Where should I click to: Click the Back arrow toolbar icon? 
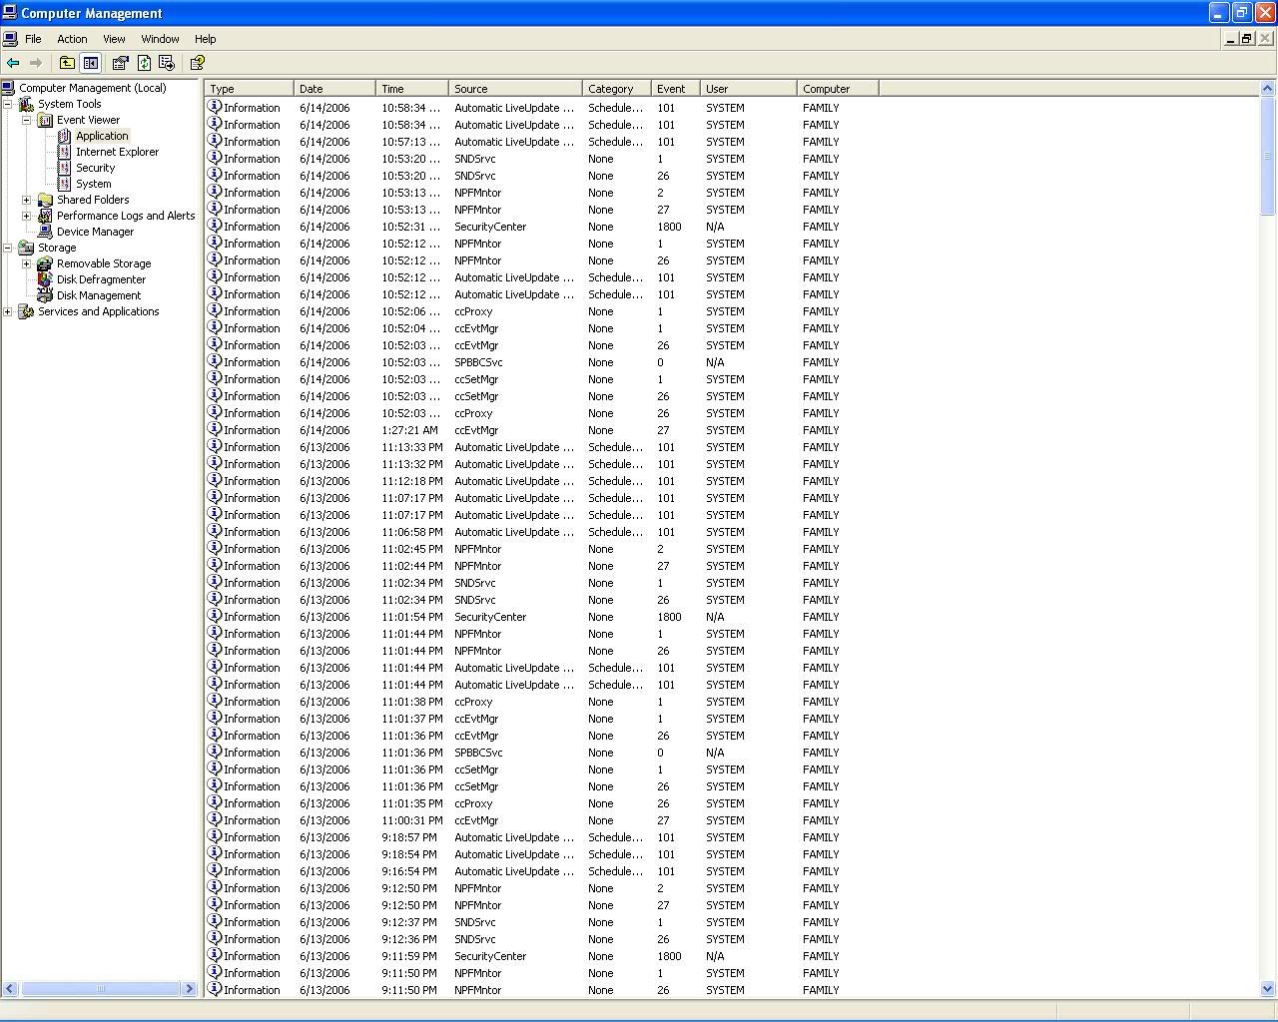coord(13,63)
